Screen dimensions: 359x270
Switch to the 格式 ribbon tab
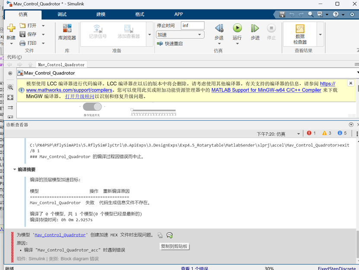point(140,14)
